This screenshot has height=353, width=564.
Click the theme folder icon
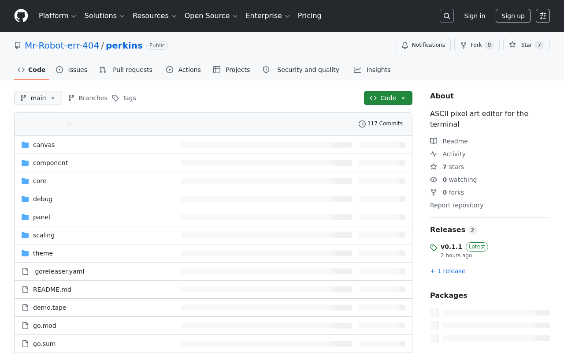coord(25,253)
